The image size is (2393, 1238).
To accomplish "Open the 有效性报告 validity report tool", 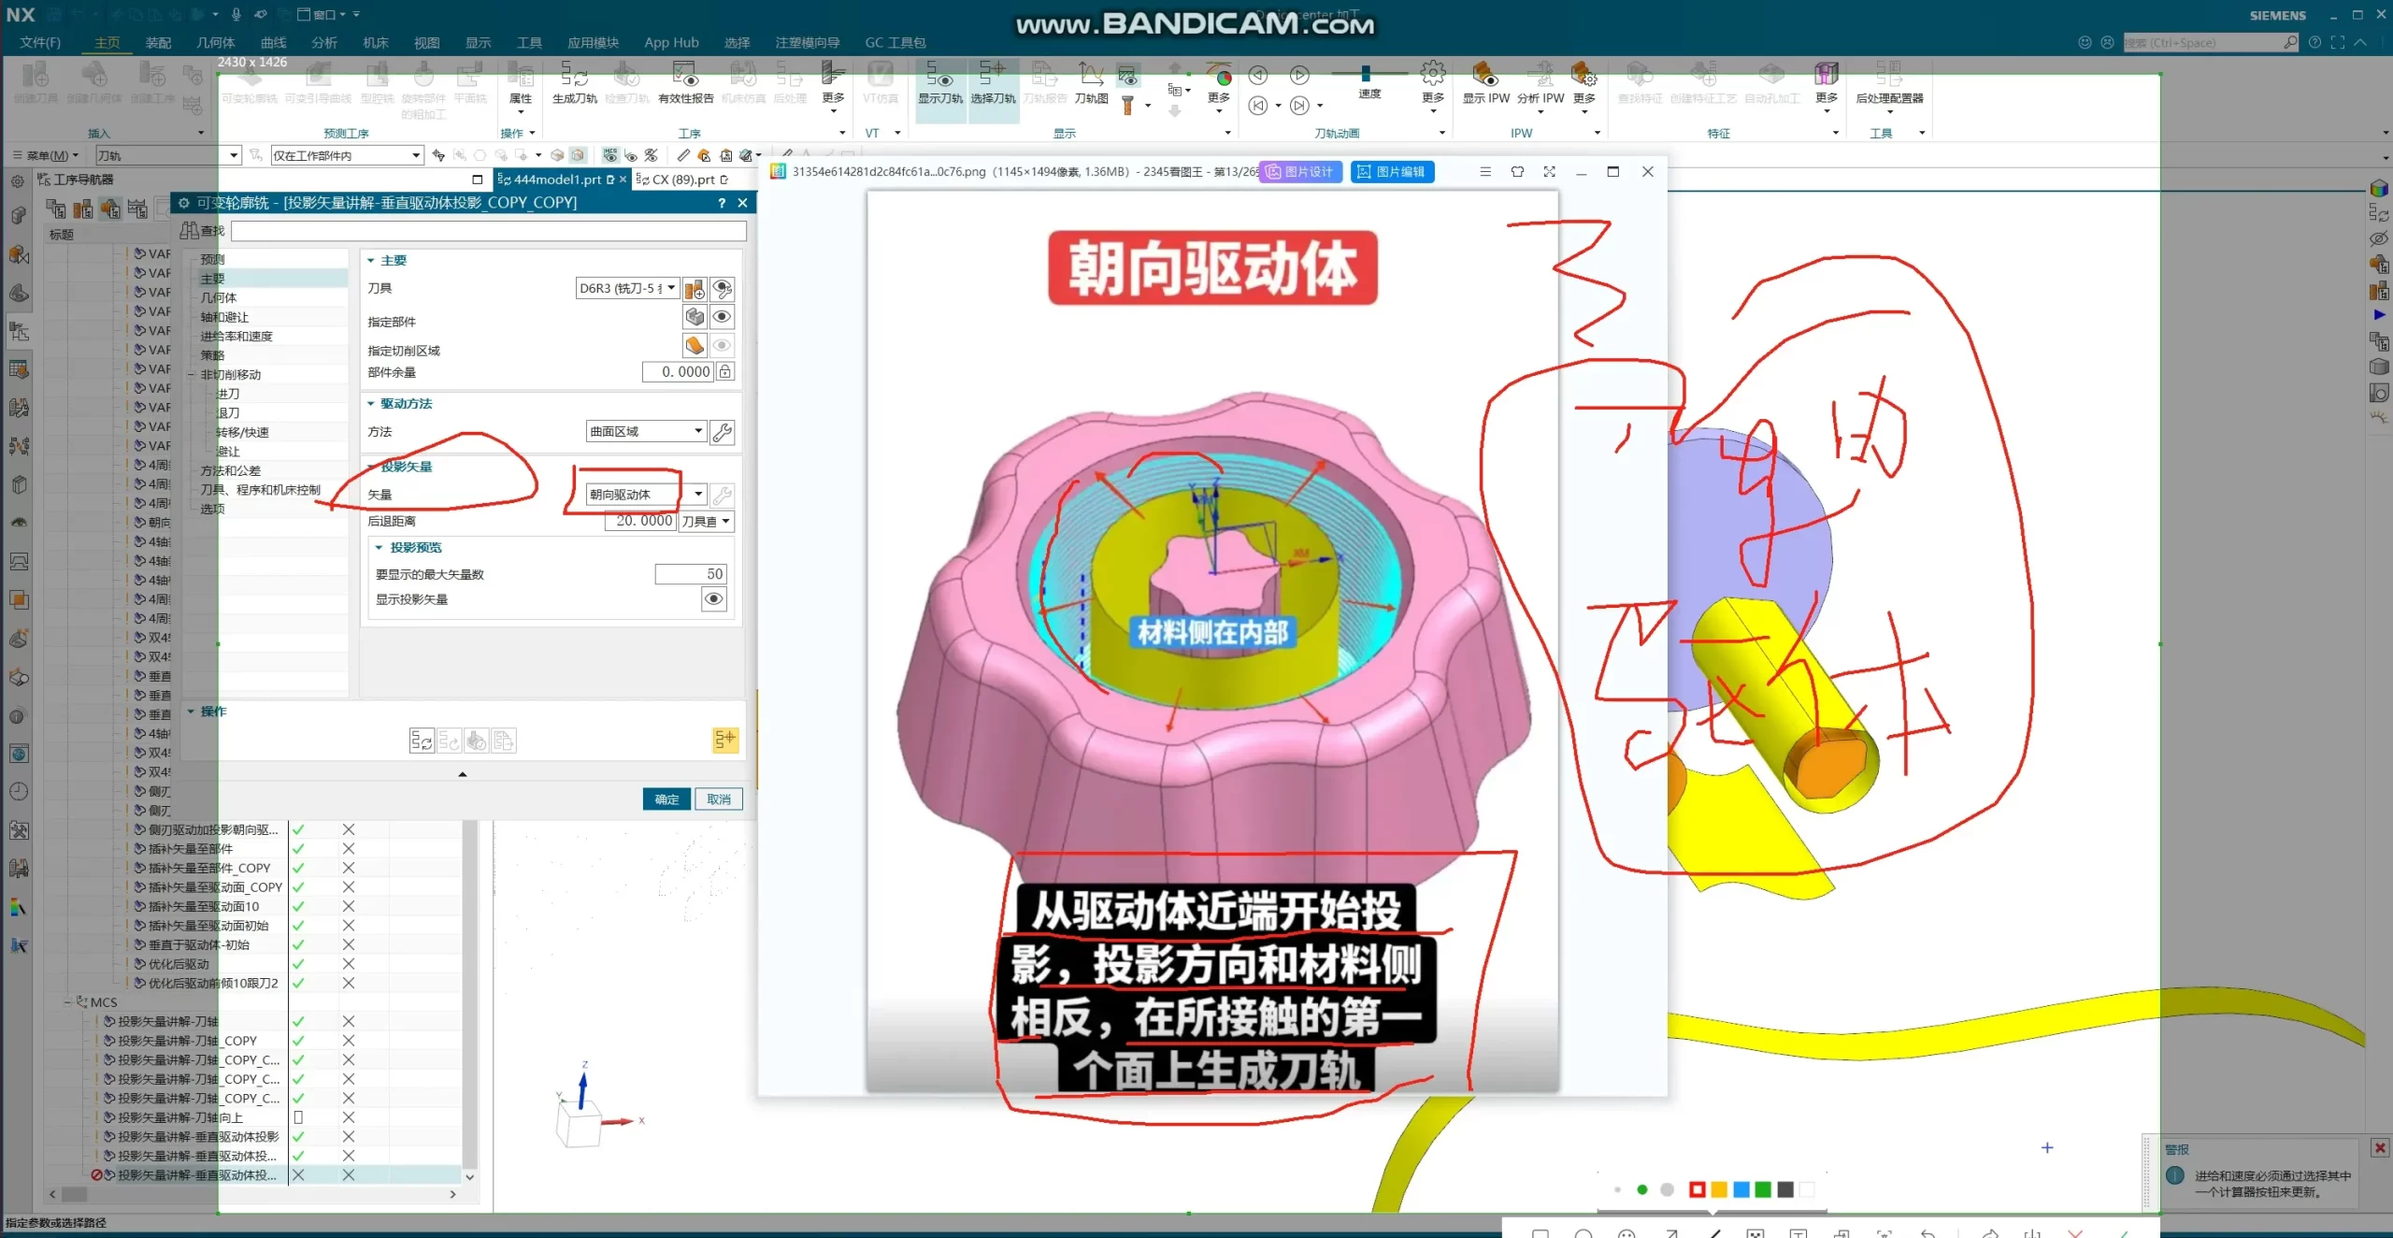I will [683, 79].
